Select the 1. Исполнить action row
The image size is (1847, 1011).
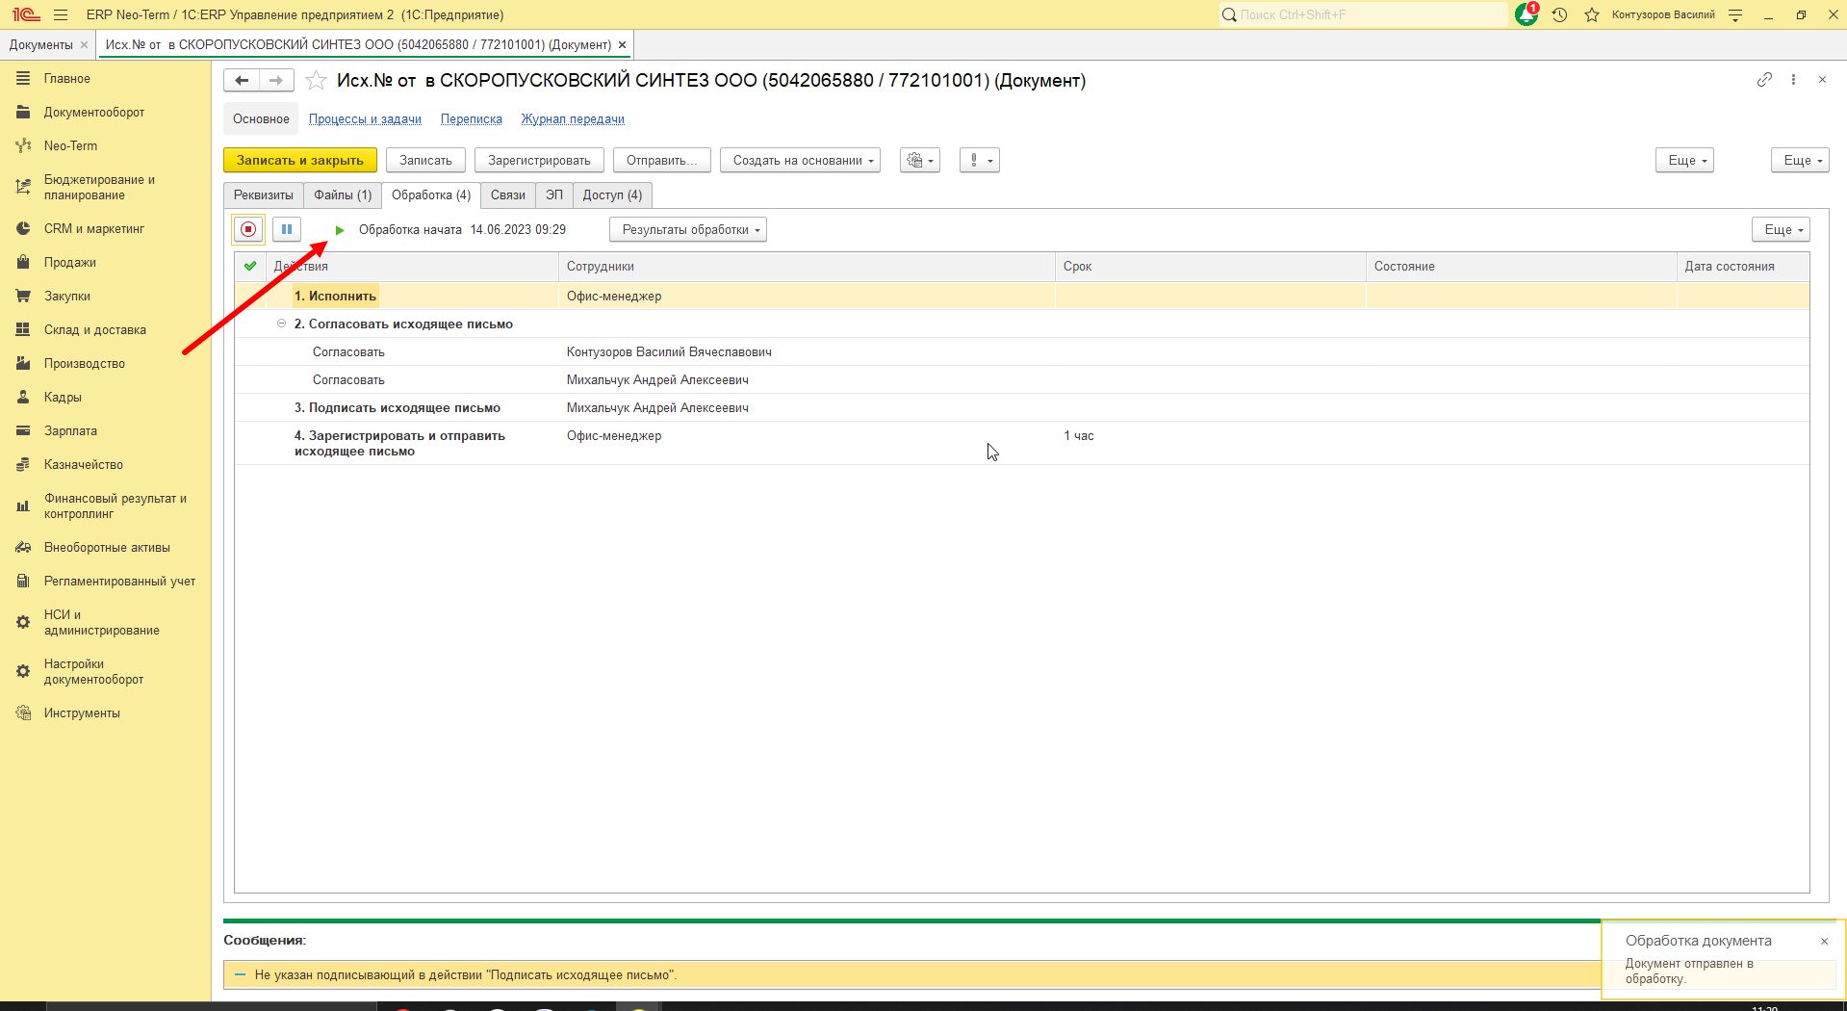(1021, 297)
